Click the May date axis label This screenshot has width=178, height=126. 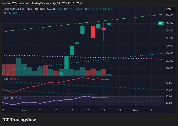(135, 111)
